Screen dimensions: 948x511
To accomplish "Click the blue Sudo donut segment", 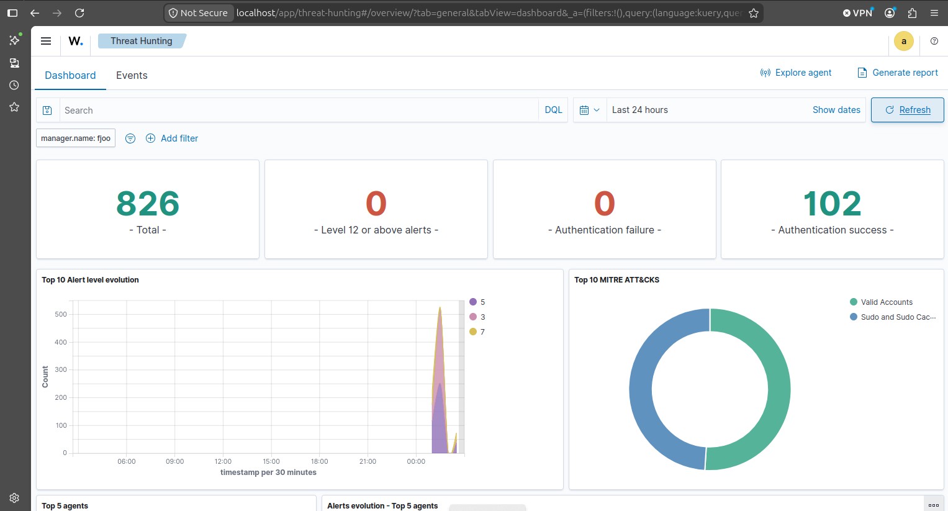I will [x=641, y=389].
